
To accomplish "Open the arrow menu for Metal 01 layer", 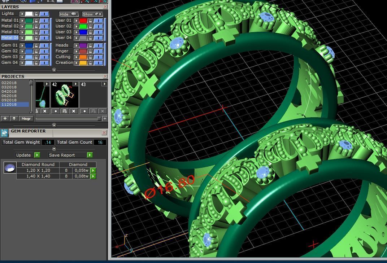I will tap(22, 21).
